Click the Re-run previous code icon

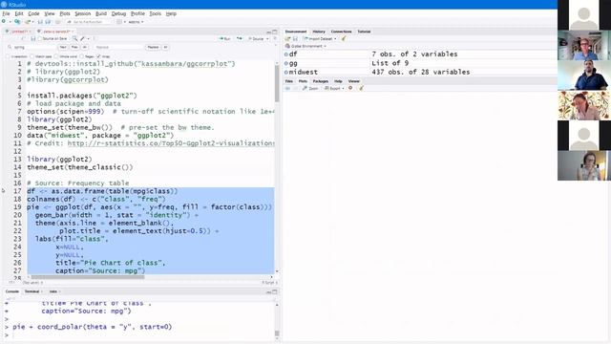point(239,39)
